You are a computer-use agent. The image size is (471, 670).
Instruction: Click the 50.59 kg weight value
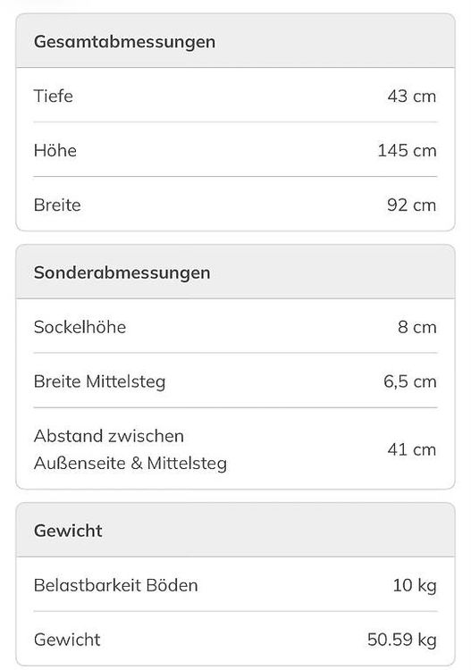click(402, 640)
